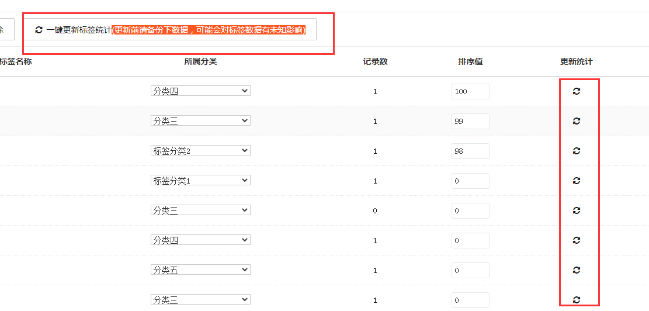Viewport: 649px width, 311px height.
Task: Click the sort value field containing 100
Action: [470, 92]
